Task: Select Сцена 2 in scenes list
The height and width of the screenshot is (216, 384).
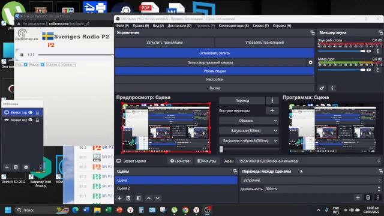Action: [x=176, y=188]
